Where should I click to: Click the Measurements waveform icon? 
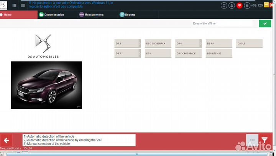click(x=82, y=15)
